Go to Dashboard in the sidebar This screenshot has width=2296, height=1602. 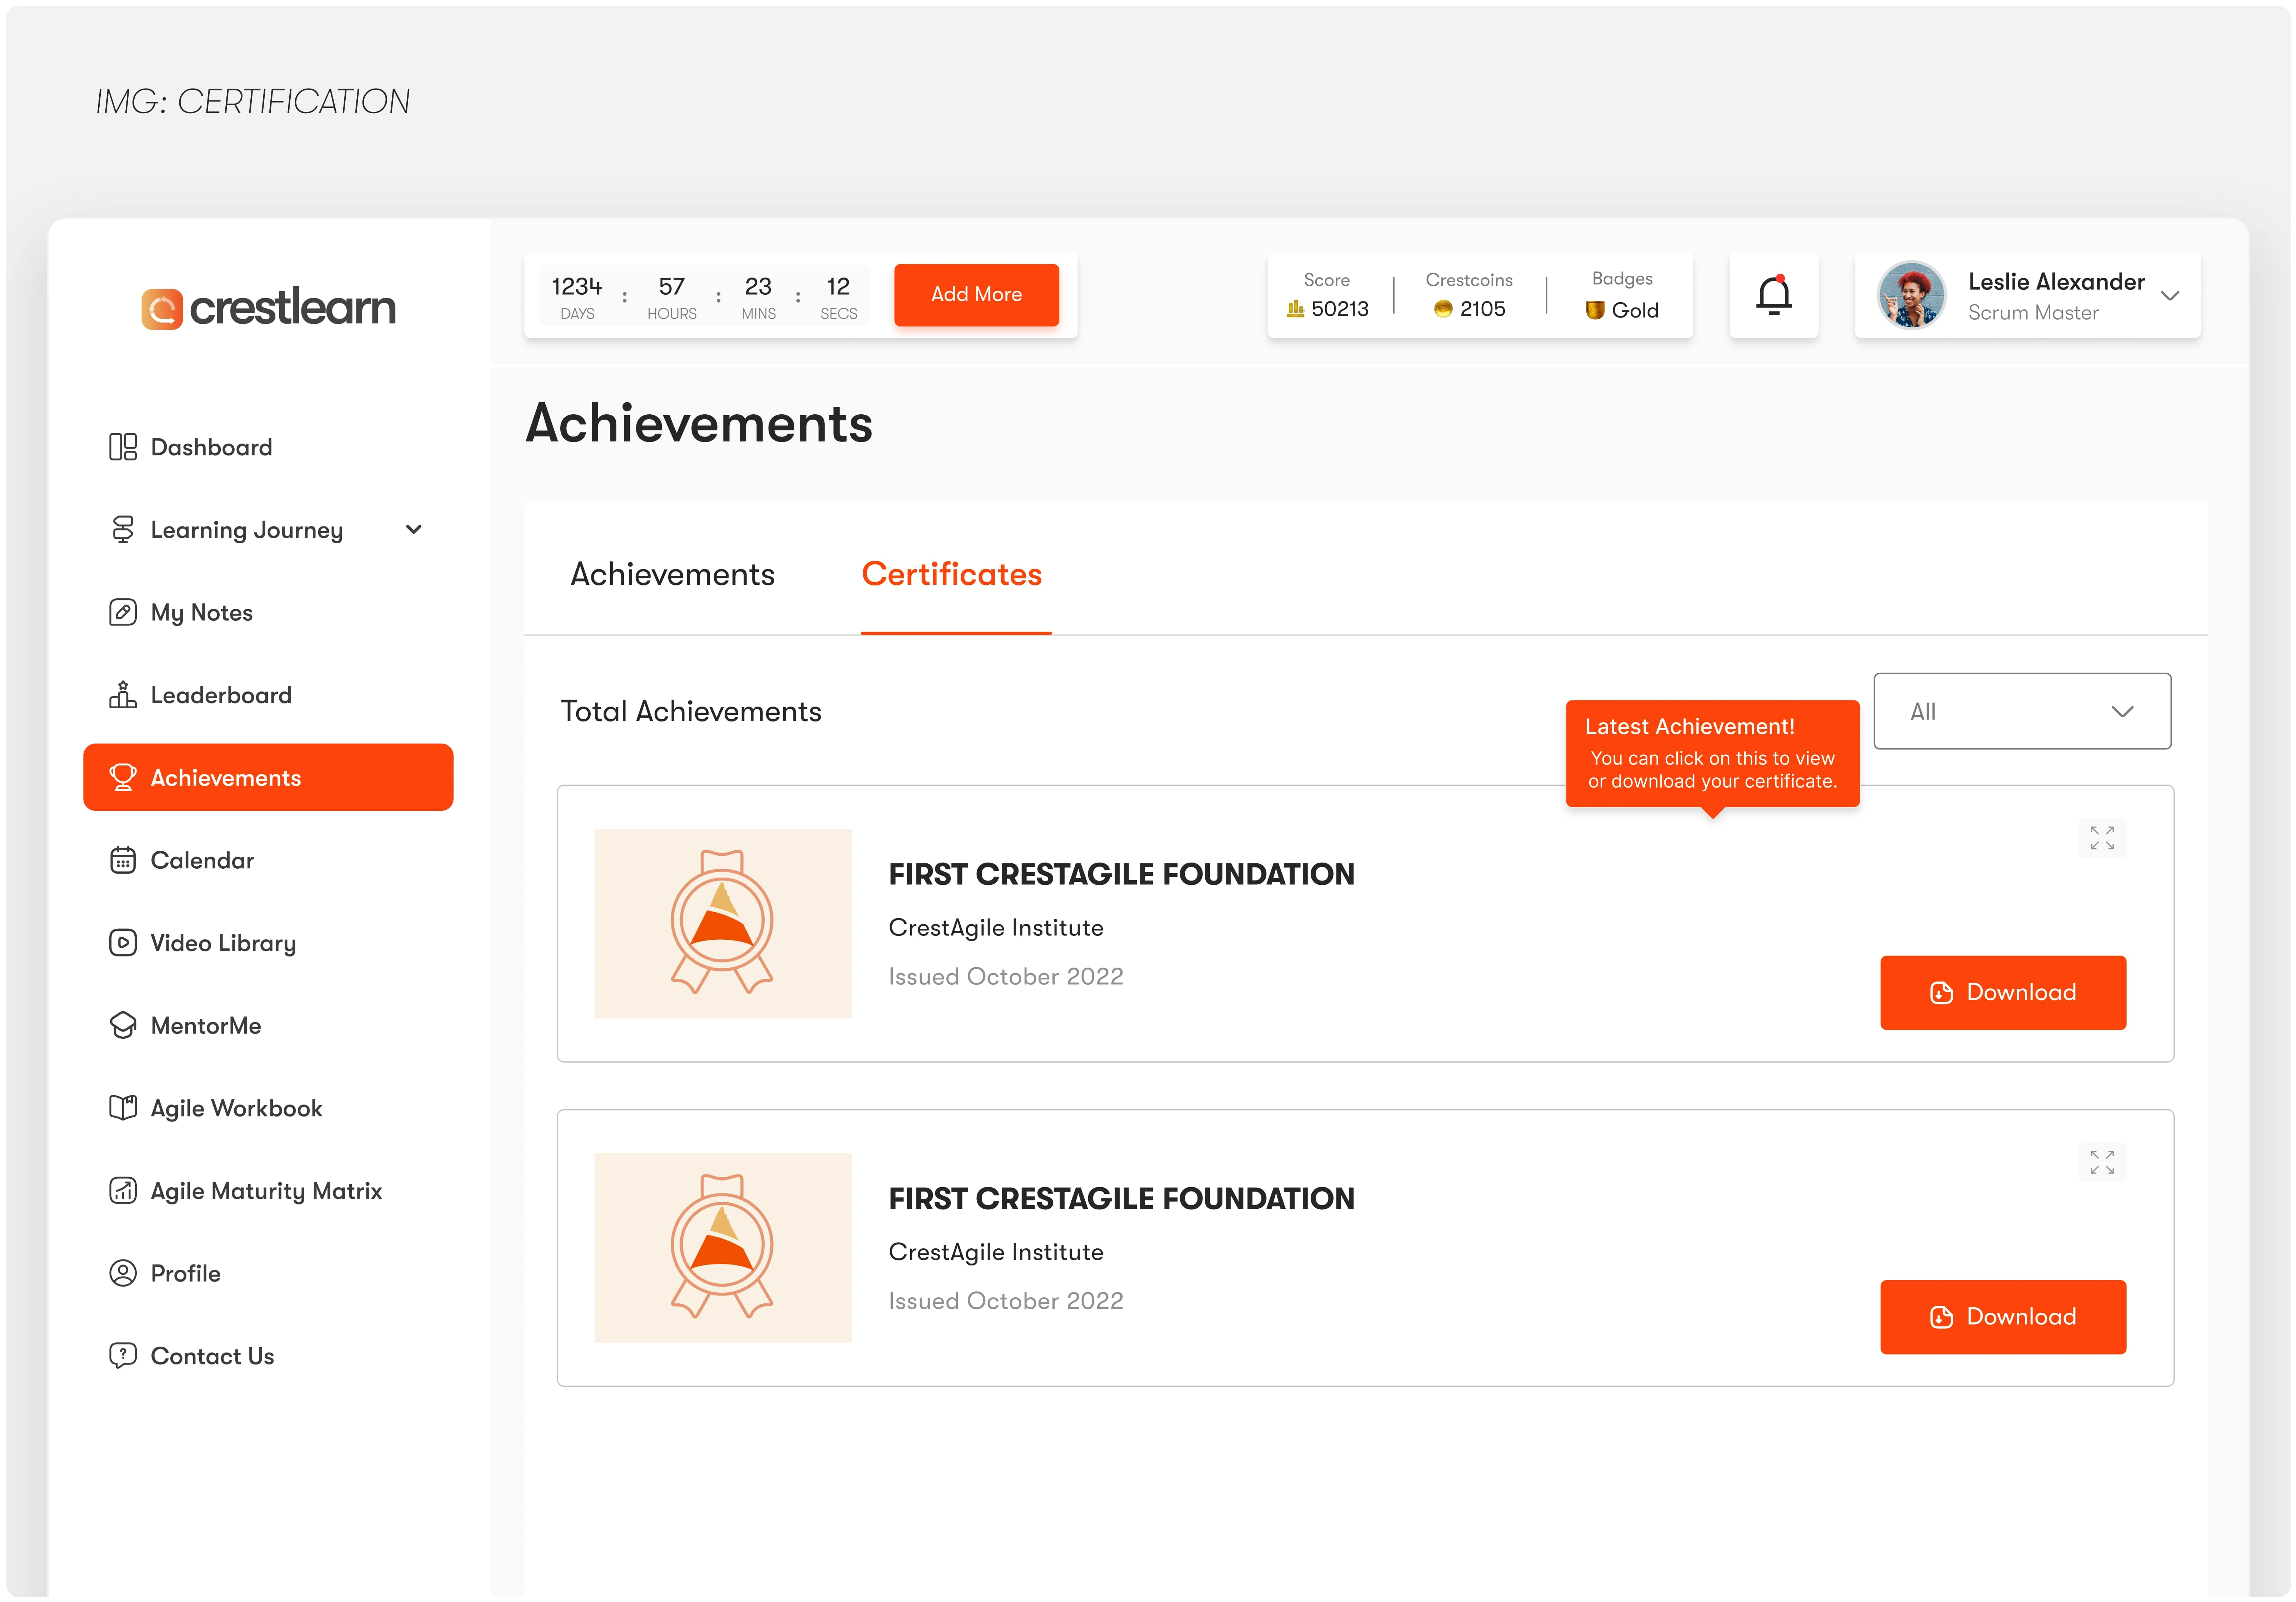(x=268, y=447)
